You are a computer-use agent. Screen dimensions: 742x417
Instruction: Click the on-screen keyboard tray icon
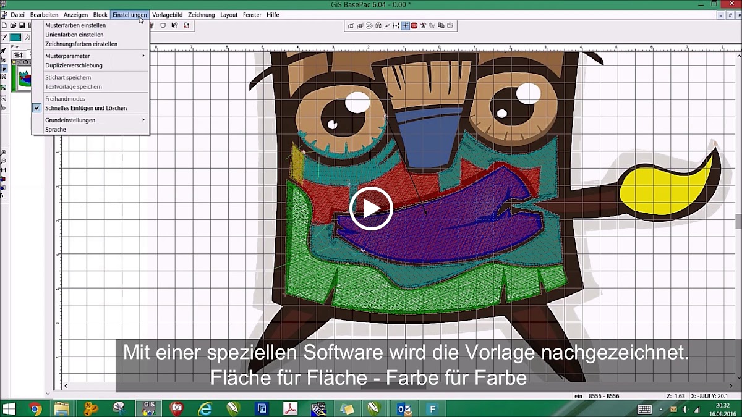pyautogui.click(x=644, y=409)
